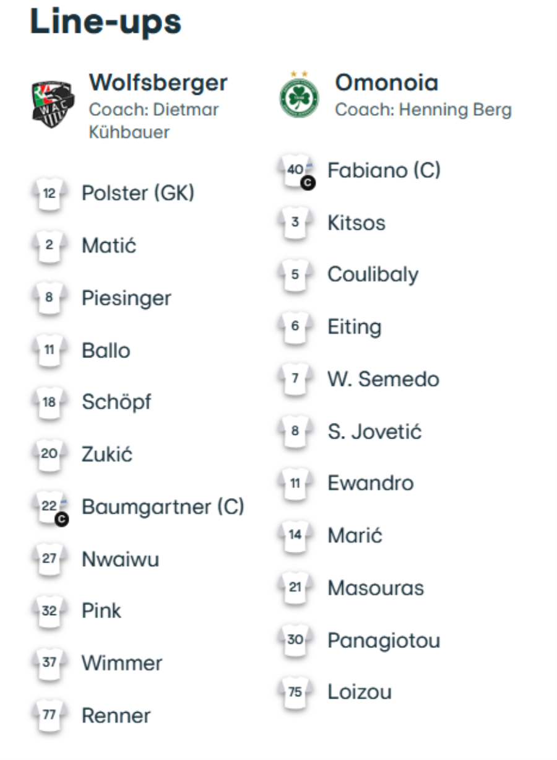Click the Omonoia green shamrock crest
The width and height of the screenshot is (557, 760).
click(x=299, y=95)
